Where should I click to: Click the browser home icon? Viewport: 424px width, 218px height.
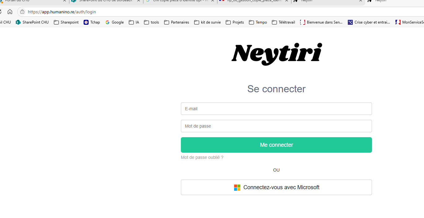pos(10,12)
